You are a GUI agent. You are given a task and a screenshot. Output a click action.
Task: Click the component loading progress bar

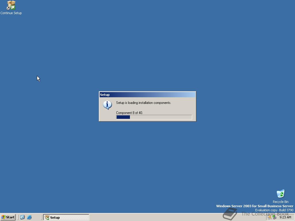(154, 117)
